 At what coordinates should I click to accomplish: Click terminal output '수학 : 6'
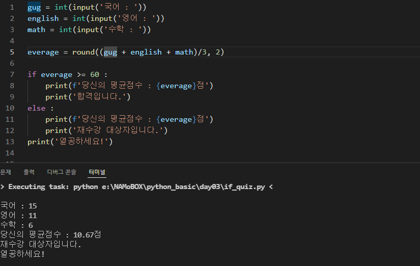pyautogui.click(x=17, y=225)
